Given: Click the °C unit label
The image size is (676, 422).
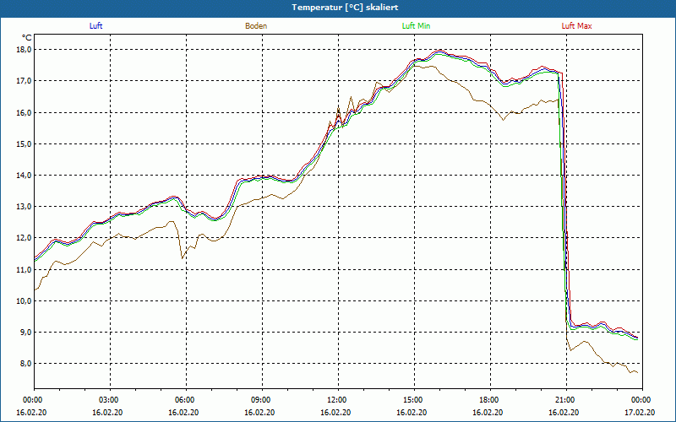Looking at the screenshot, I should click(x=27, y=37).
